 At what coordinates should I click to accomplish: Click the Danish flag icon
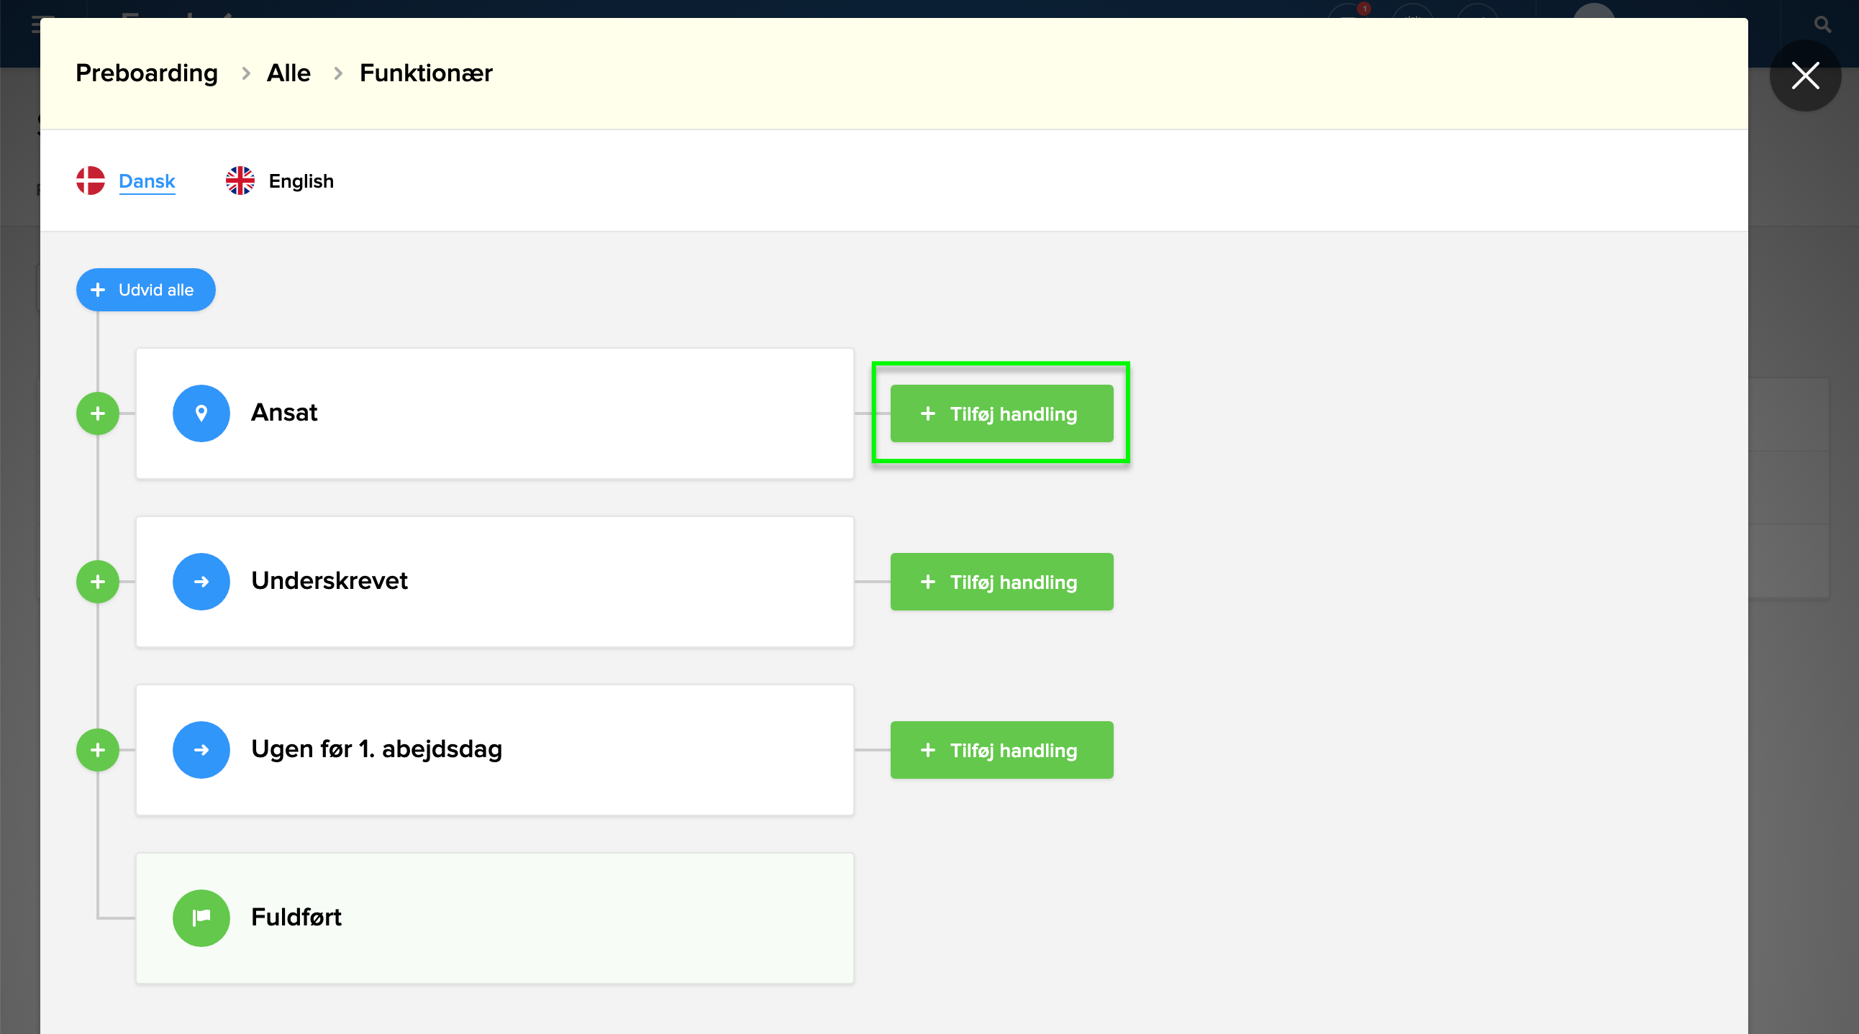[91, 180]
